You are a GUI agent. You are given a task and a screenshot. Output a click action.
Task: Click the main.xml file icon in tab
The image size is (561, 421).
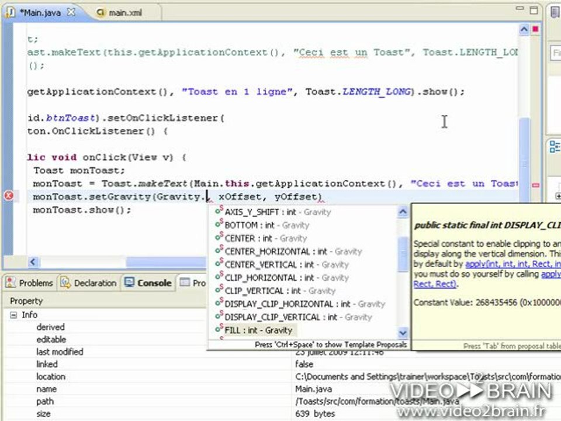[101, 13]
